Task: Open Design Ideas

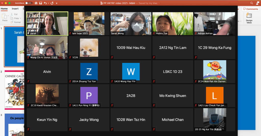Action: (249, 18)
